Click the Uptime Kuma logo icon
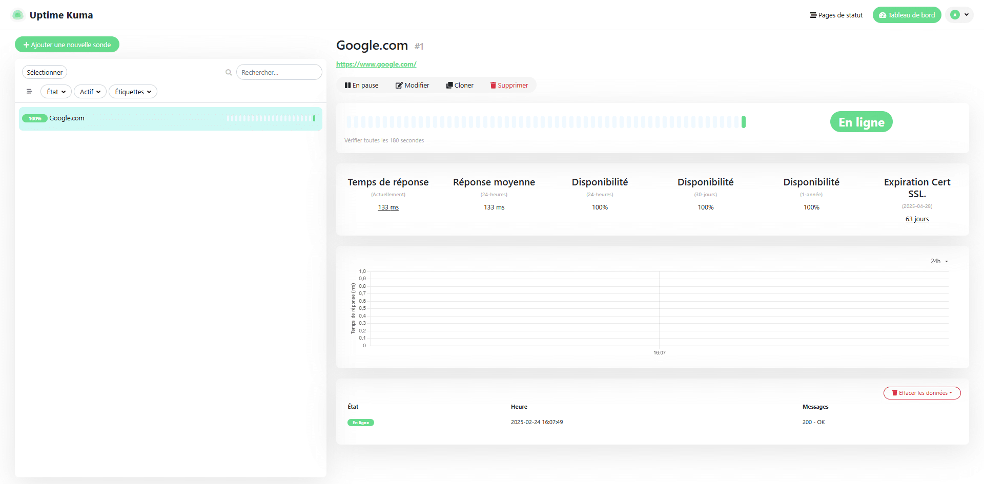 click(17, 15)
